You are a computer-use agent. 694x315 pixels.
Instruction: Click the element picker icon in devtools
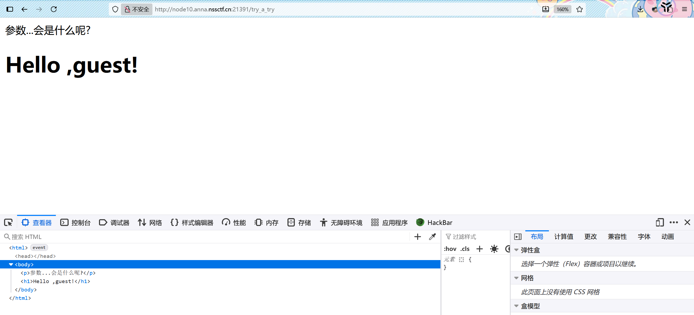click(8, 223)
